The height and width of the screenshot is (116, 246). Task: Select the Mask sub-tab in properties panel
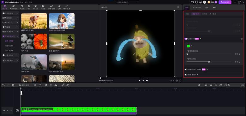pyautogui.click(x=204, y=14)
